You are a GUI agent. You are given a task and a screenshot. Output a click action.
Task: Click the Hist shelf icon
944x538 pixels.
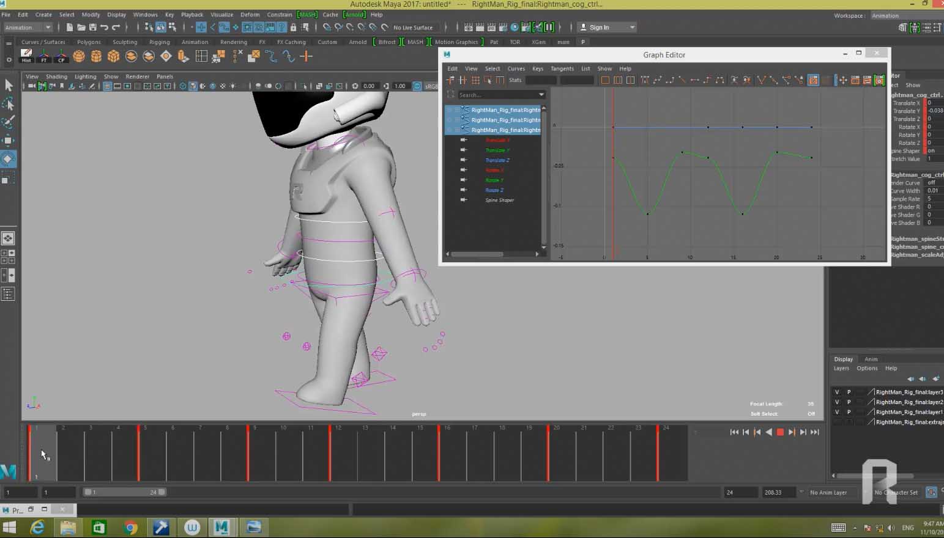pyautogui.click(x=26, y=56)
